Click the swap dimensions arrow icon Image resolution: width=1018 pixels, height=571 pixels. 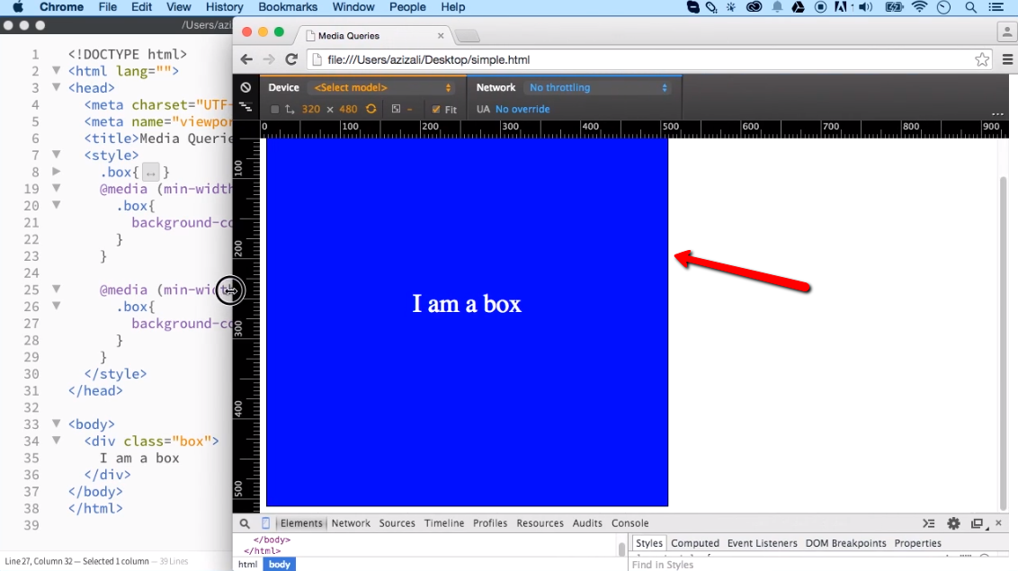click(288, 108)
